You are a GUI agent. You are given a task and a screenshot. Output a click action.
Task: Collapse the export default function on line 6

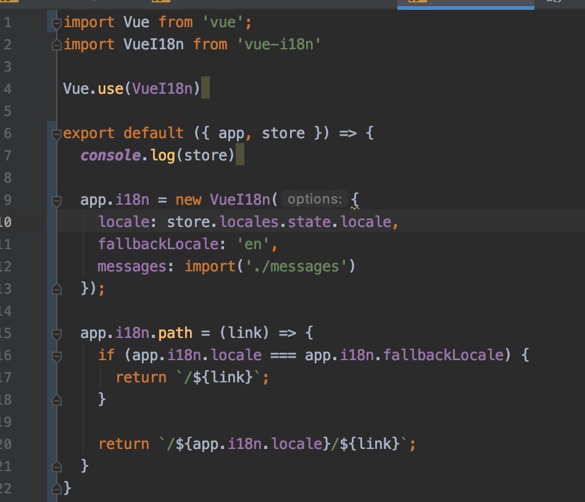[57, 134]
